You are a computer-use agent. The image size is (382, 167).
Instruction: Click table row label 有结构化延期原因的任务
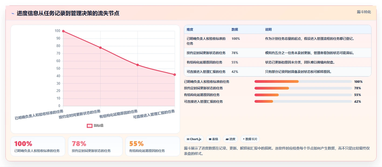click(204, 62)
